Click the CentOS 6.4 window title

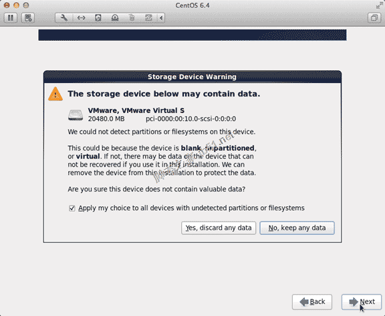tap(192, 5)
